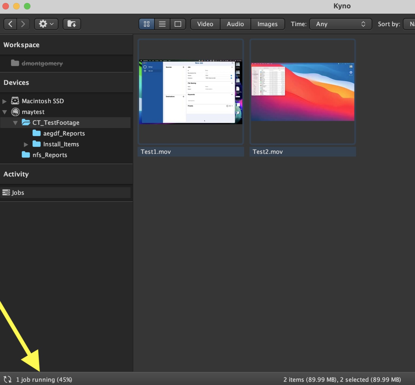Open the gear settings dropdown menu

[46, 24]
